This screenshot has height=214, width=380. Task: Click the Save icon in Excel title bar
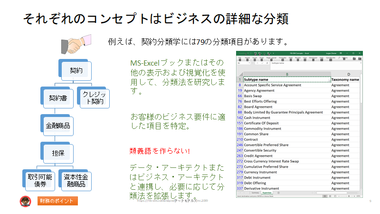click(255, 53)
